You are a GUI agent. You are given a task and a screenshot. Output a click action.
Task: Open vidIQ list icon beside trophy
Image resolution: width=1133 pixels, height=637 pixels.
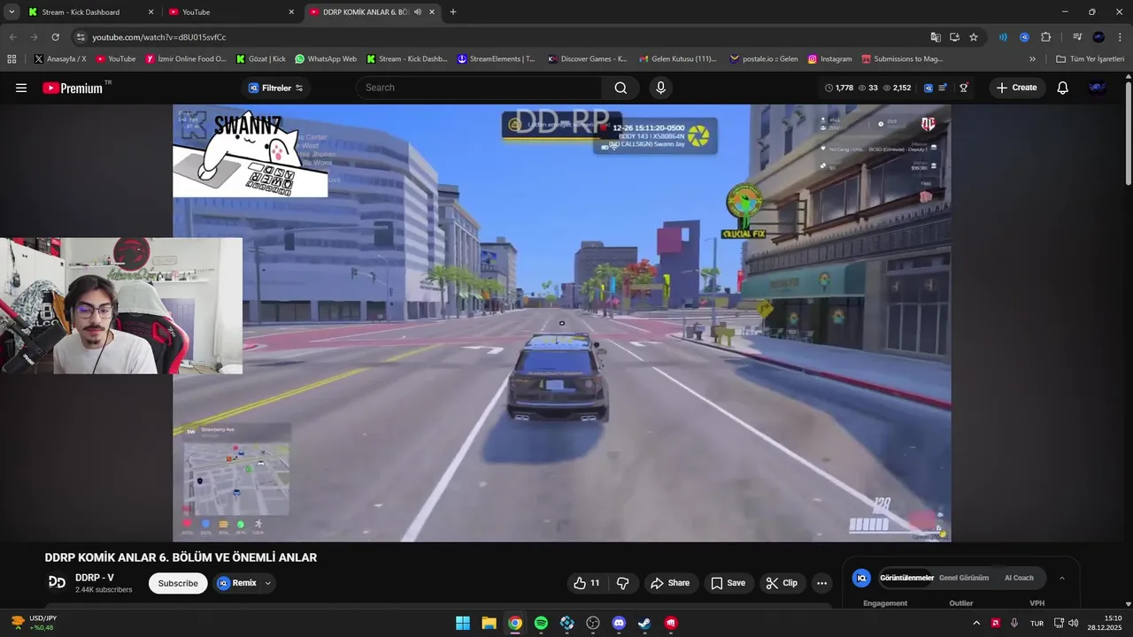click(x=943, y=88)
